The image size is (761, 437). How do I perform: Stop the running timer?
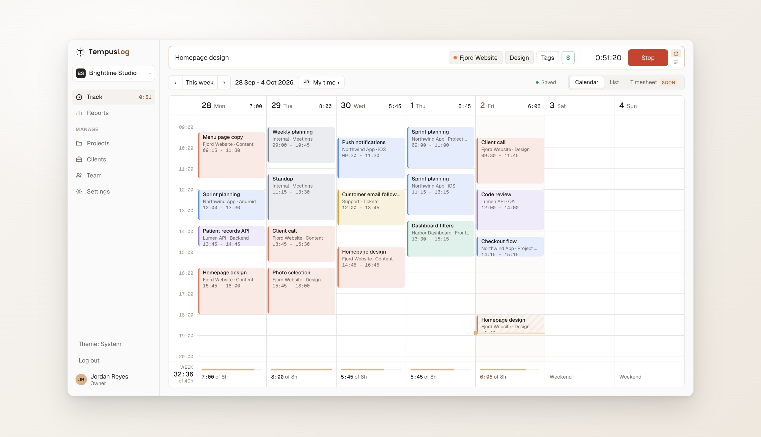[647, 58]
